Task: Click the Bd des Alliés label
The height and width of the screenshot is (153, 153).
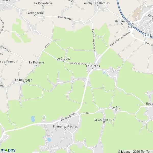Action: tap(68, 117)
